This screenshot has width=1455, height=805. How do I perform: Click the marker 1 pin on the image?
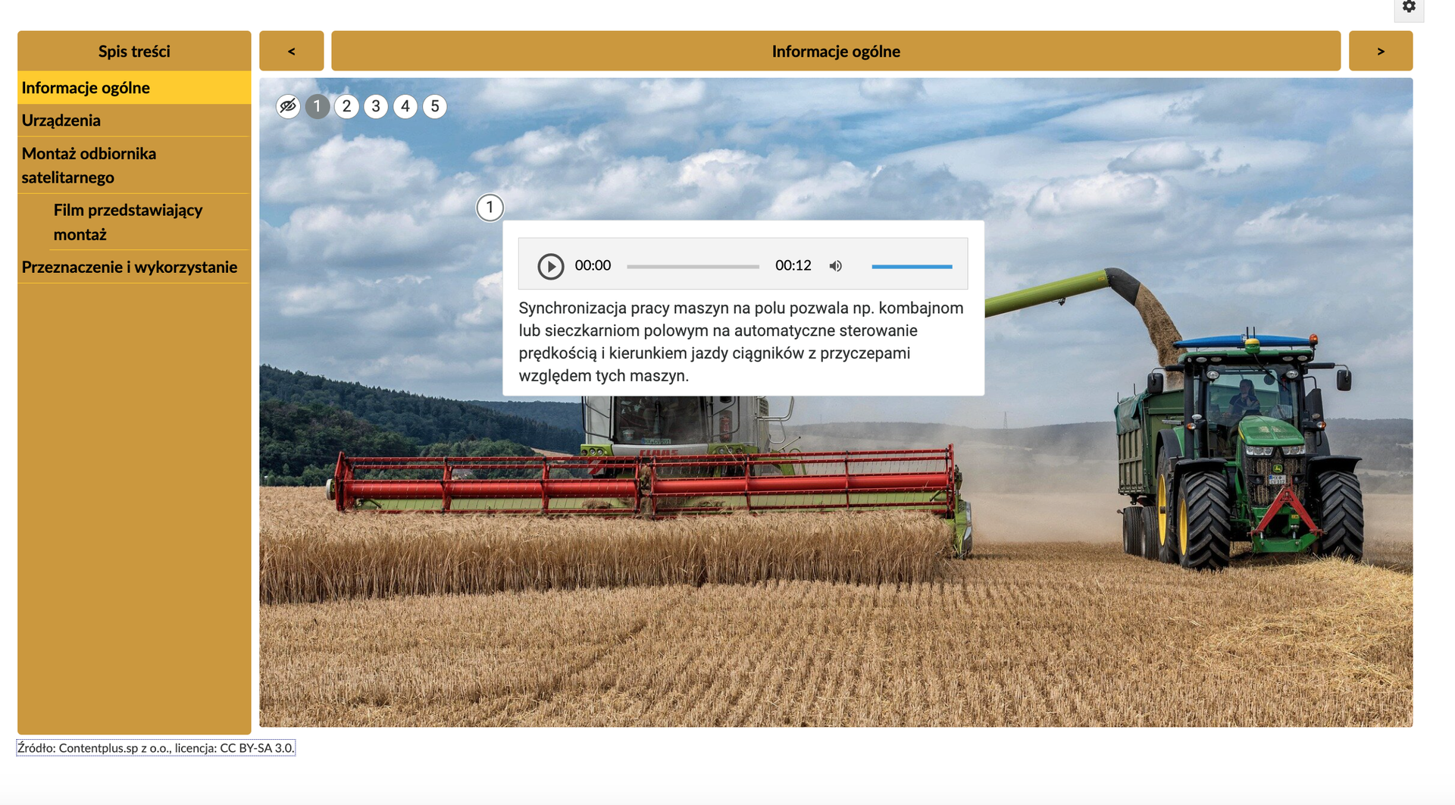click(490, 208)
